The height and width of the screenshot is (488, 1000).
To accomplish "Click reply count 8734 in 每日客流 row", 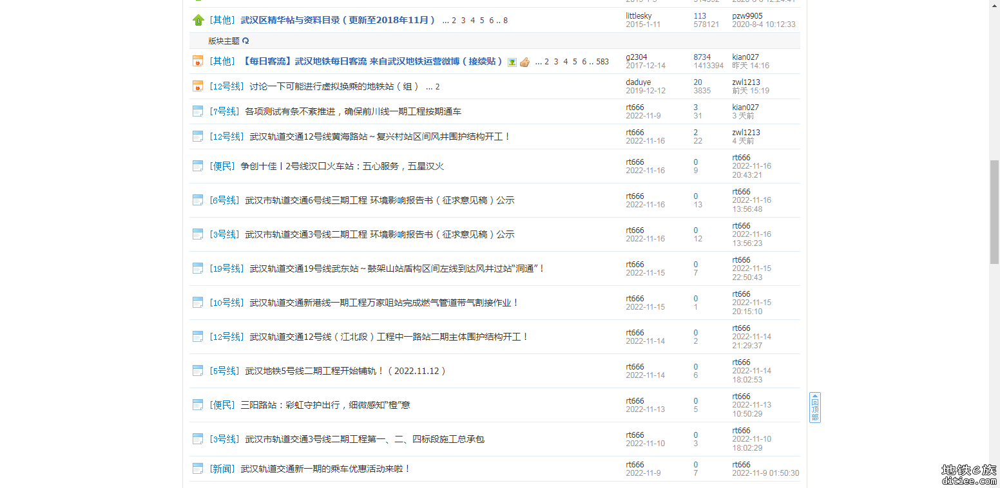I will [702, 57].
